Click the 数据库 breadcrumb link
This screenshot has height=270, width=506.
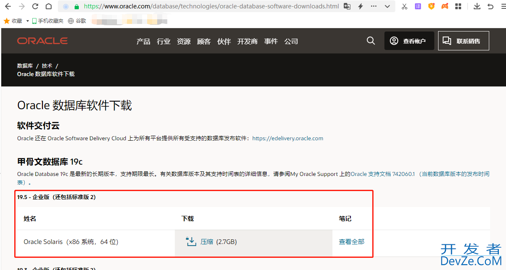(25, 66)
